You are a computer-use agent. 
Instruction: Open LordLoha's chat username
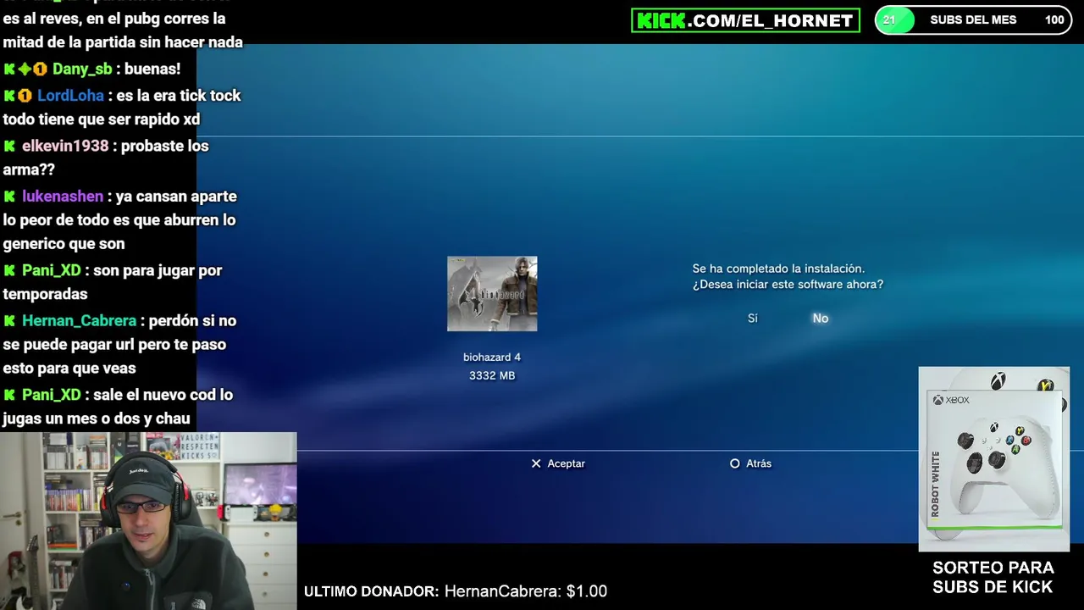pos(70,96)
